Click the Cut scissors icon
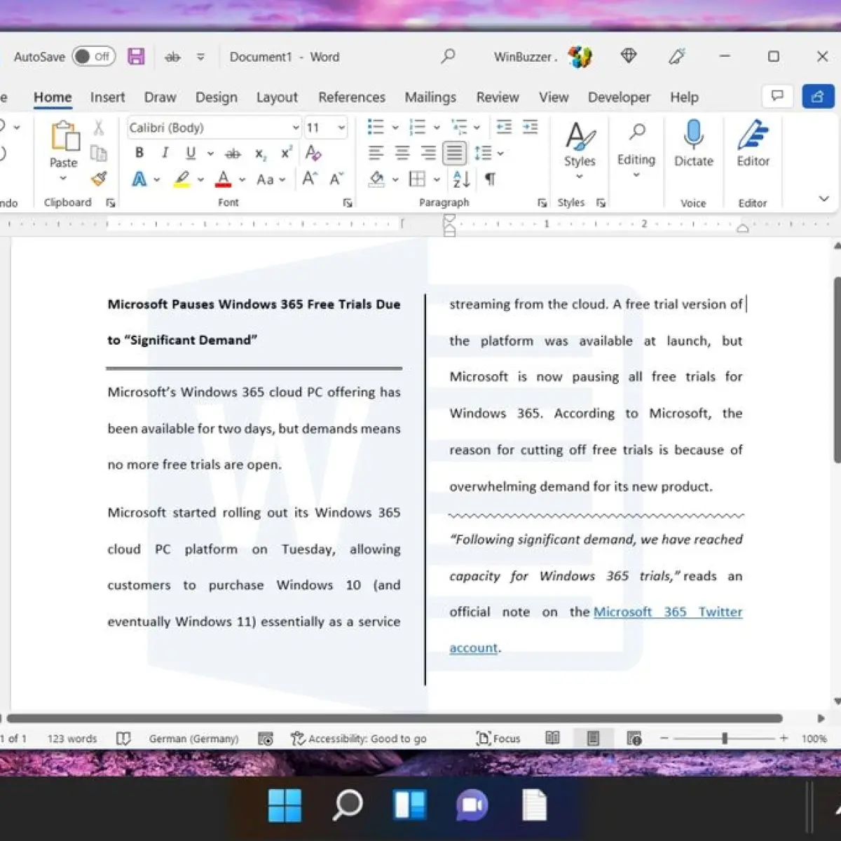 [x=99, y=128]
